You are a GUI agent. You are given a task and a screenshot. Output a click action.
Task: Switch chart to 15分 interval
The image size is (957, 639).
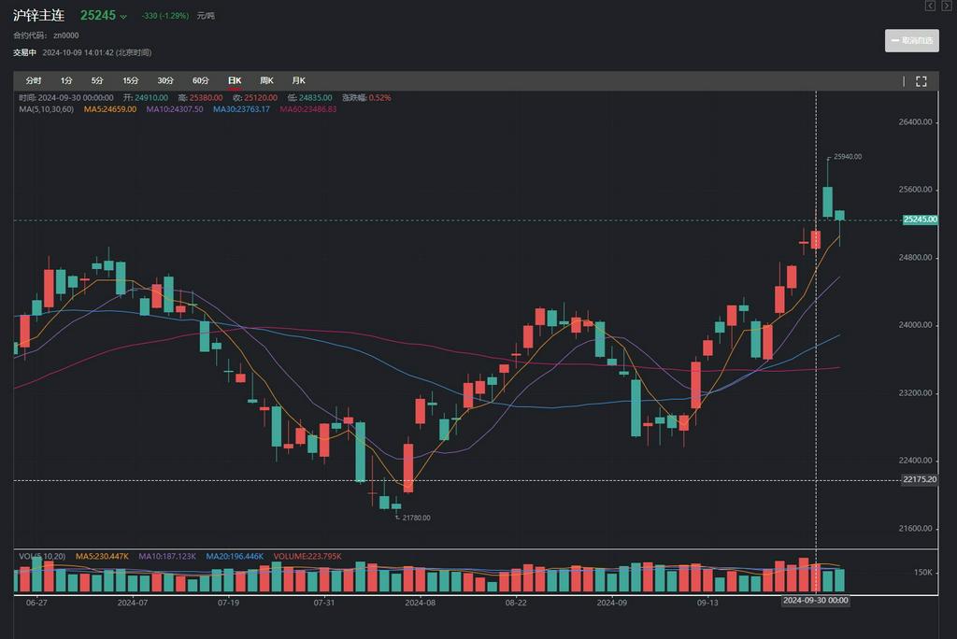[x=131, y=81]
